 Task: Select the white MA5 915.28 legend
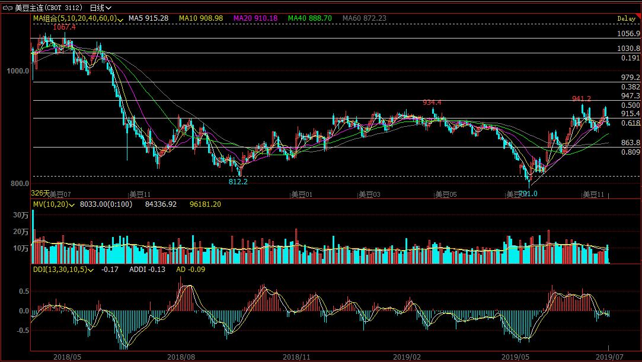click(149, 18)
